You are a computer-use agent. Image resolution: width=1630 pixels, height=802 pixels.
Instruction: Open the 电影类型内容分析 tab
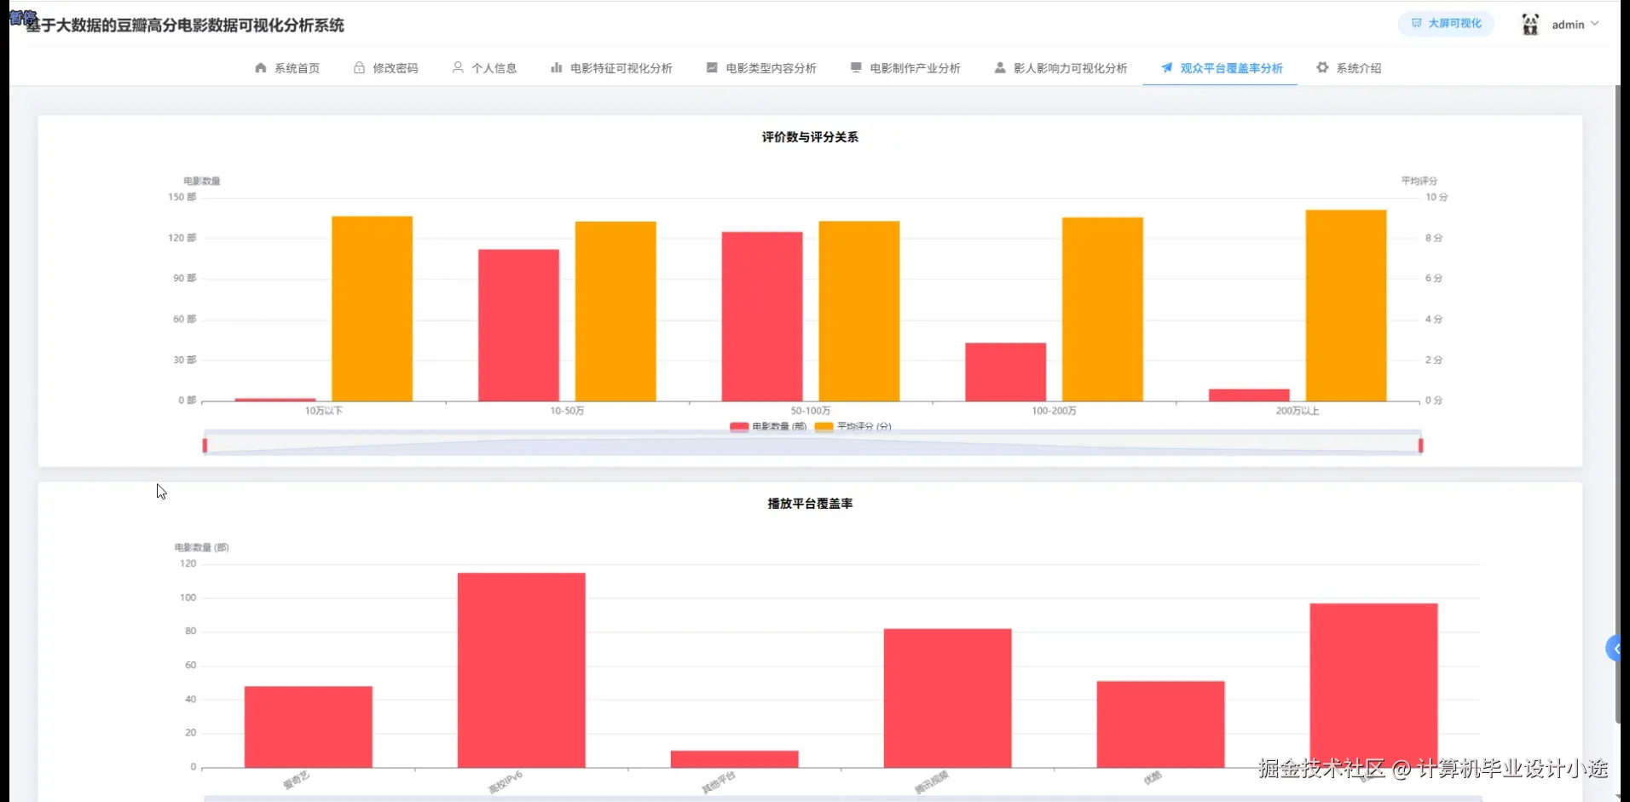coord(770,68)
